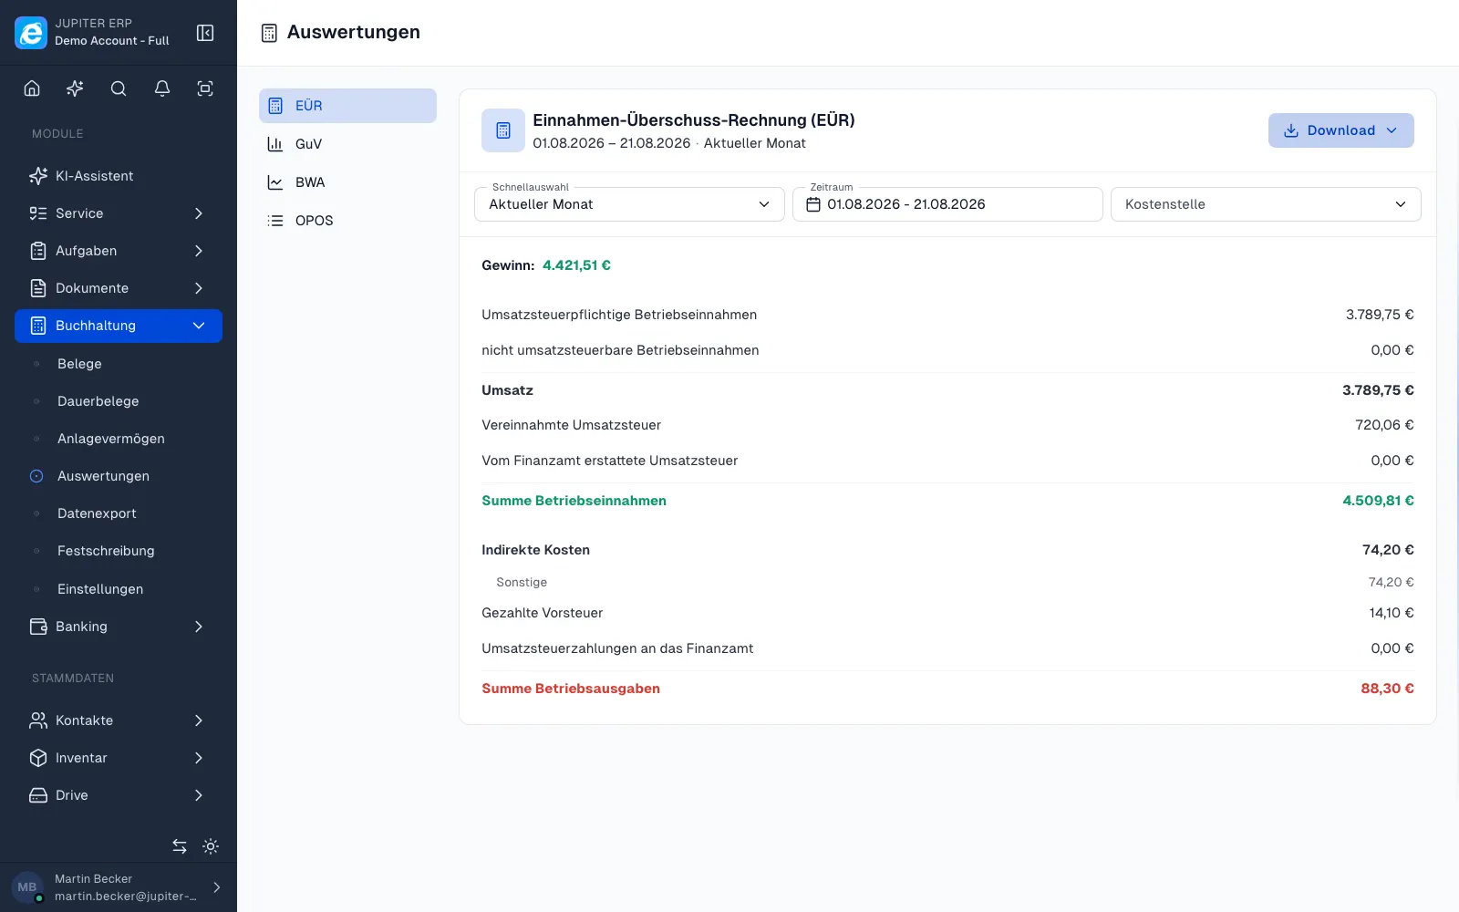The height and width of the screenshot is (912, 1459).
Task: Collapse the Buchhaltung module
Action: 119,326
